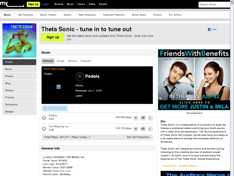Click the Pedals song title in list
The height and width of the screenshot is (176, 234).
pyautogui.click(x=53, y=116)
